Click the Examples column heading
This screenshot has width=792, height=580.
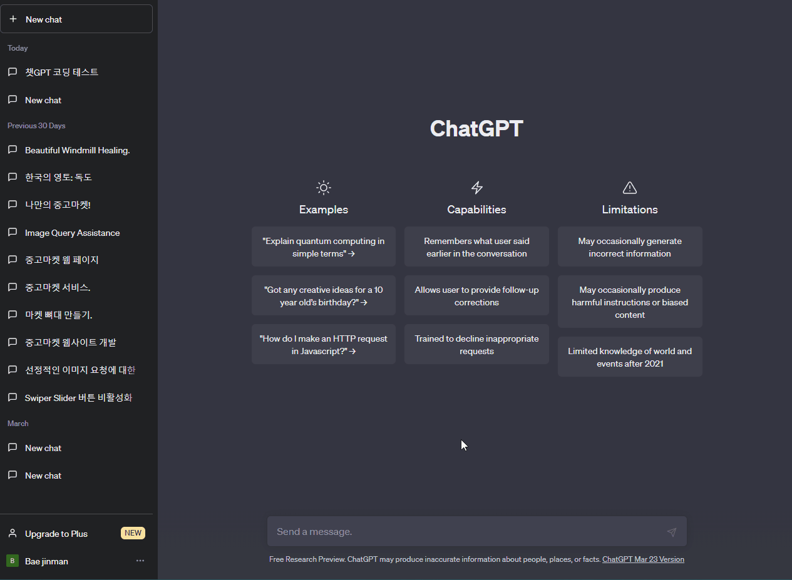[x=324, y=210]
